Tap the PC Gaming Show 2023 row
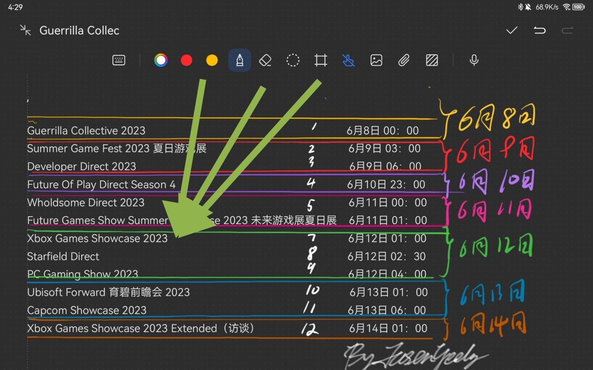This screenshot has height=370, width=593. [x=83, y=274]
